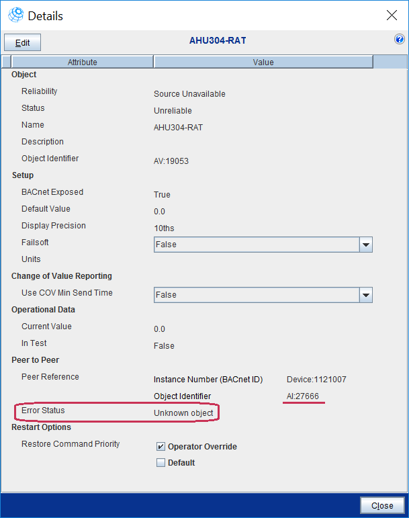409x518 pixels.
Task: Click the Change of Value Reporting section heading
Action: coord(62,276)
